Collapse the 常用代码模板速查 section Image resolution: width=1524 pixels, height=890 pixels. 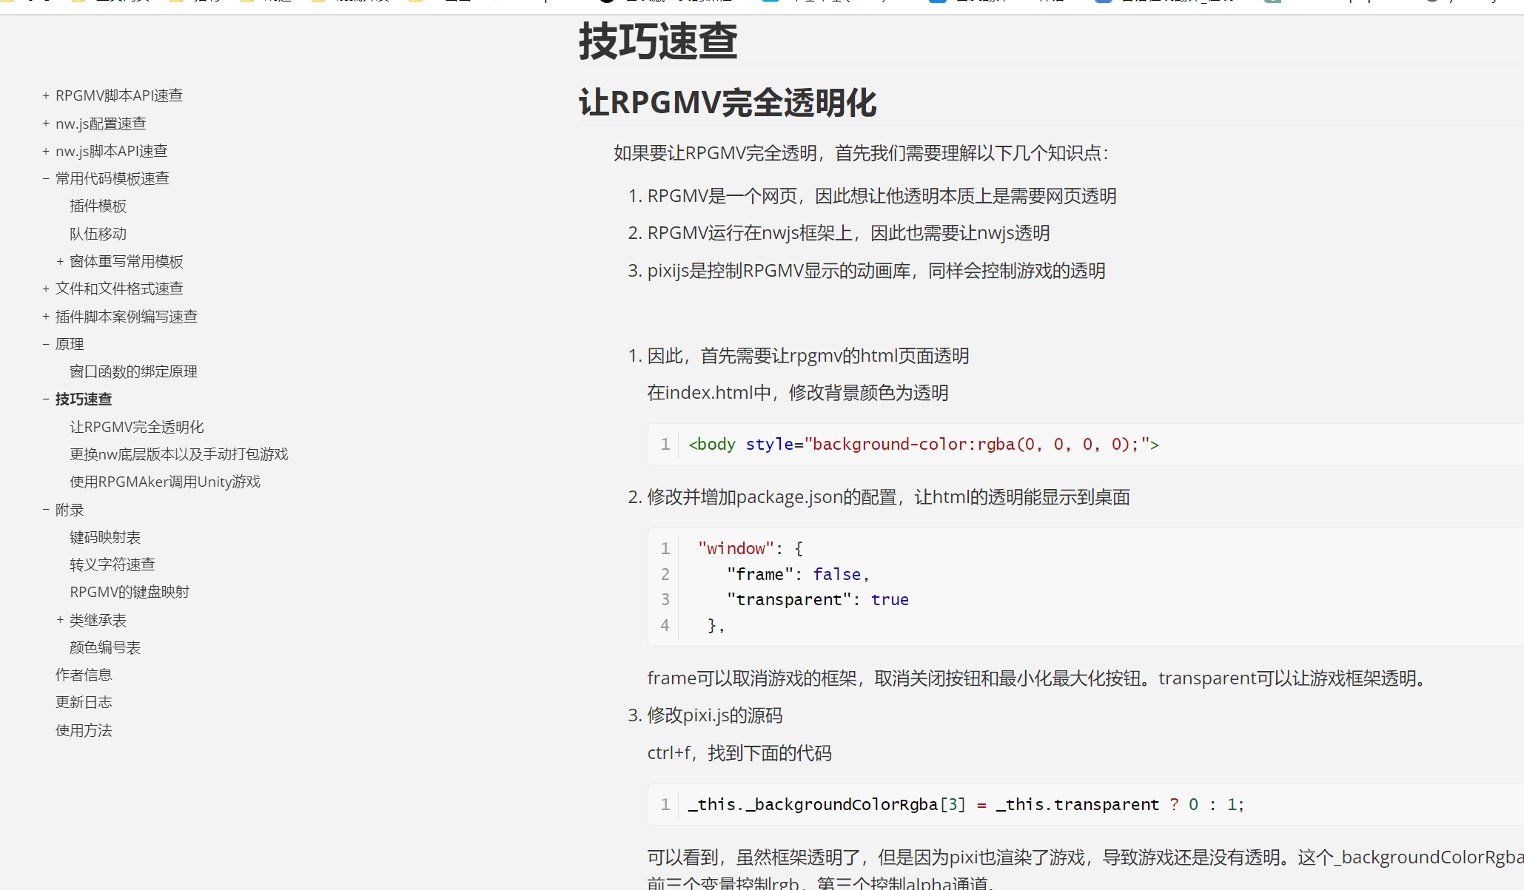[x=46, y=179]
